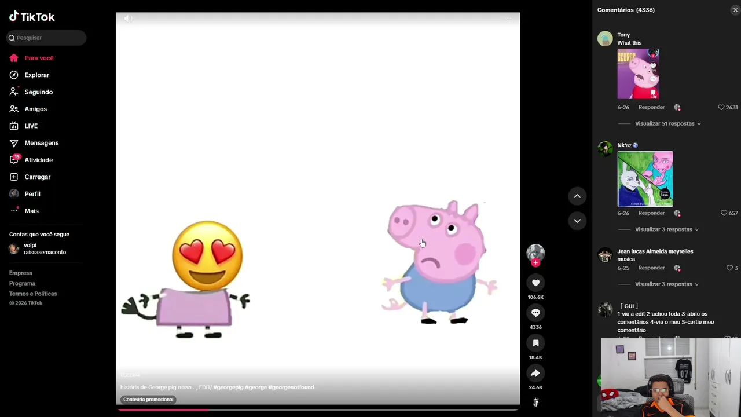Image resolution: width=741 pixels, height=417 pixels.
Task: Seek on the video progress bar
Action: [318, 409]
